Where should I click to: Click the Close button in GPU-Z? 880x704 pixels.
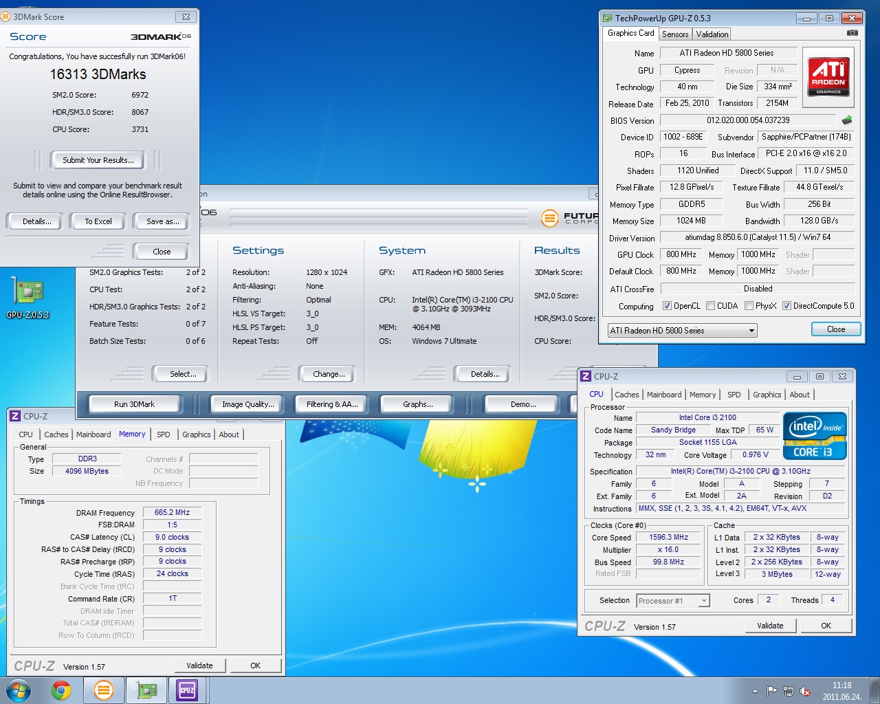(836, 329)
